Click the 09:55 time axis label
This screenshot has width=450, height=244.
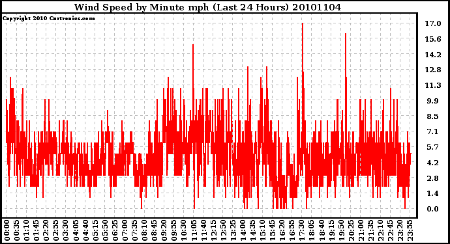click(174, 231)
